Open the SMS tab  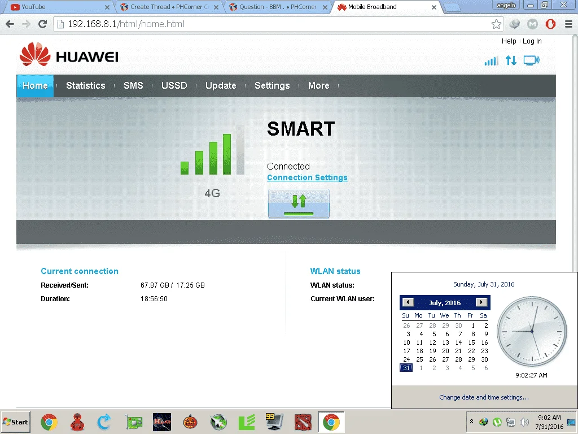(x=133, y=86)
